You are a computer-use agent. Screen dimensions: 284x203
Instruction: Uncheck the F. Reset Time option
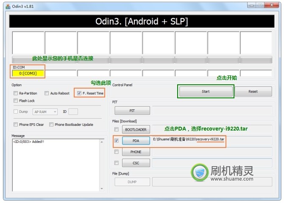(x=79, y=93)
